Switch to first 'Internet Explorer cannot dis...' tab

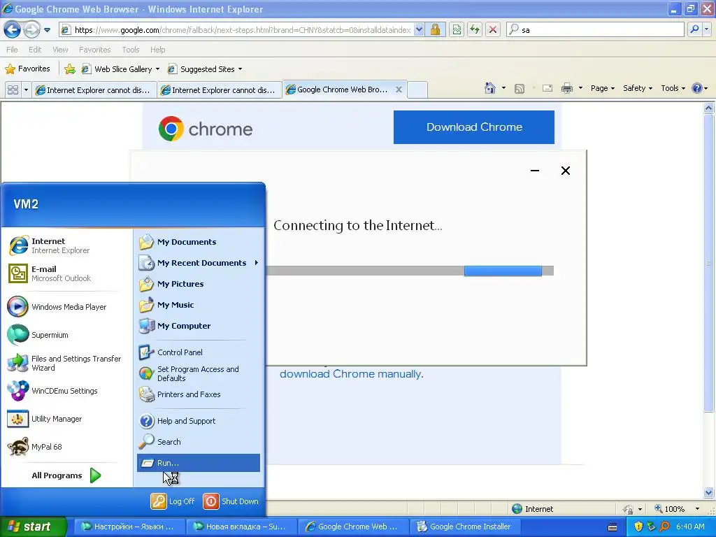(94, 90)
